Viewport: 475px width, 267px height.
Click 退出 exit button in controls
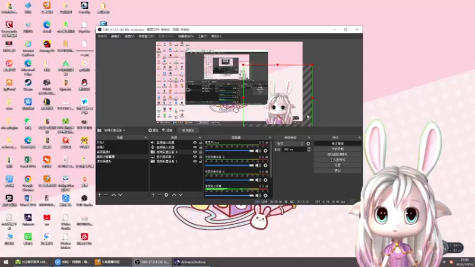click(337, 171)
